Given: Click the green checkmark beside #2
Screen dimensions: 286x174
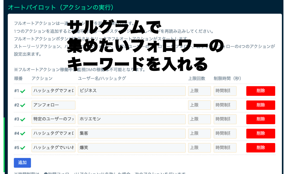Looking at the screenshot, I should point(23,105).
